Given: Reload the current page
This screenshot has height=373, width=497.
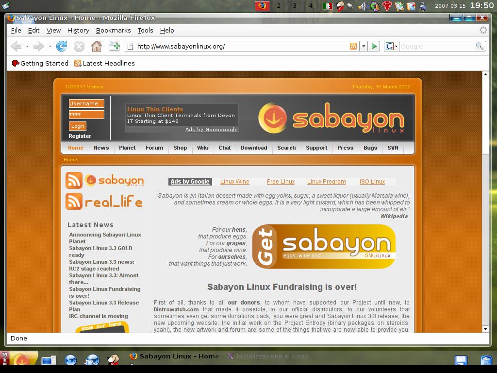Looking at the screenshot, I should click(62, 46).
